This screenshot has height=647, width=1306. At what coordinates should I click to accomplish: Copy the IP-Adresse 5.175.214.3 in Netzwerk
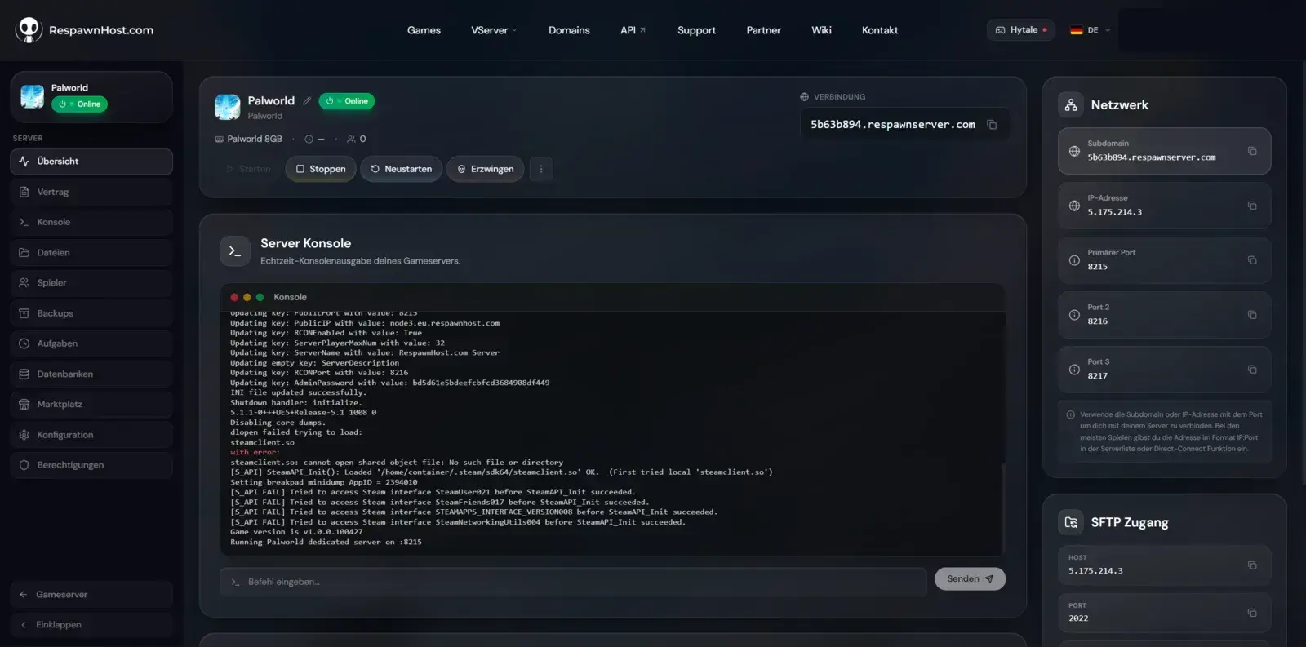point(1252,206)
